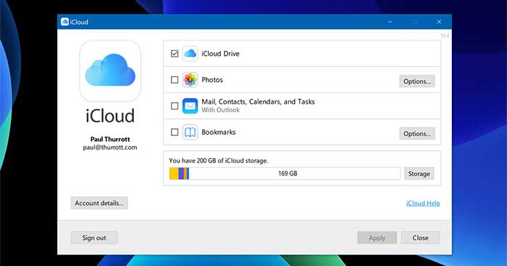Enable the Bookmarks checkbox

tap(175, 133)
